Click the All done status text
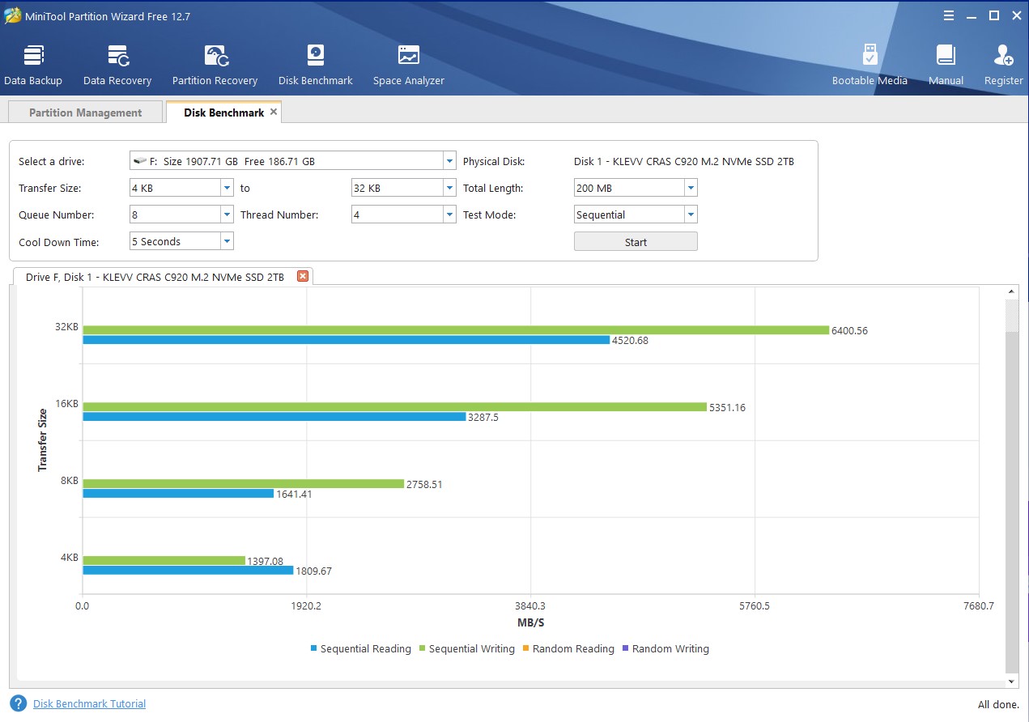The height and width of the screenshot is (722, 1029). 999,704
